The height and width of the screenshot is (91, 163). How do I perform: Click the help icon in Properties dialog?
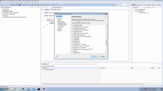pos(57,56)
